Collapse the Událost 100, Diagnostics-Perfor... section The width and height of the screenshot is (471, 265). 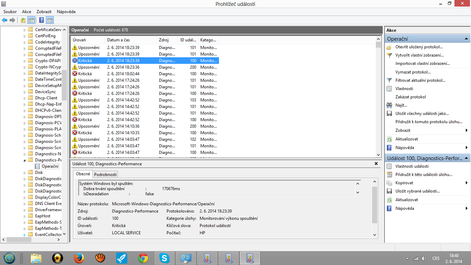[x=466, y=158]
